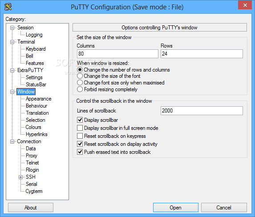
Task: Click the Open button
Action: pyautogui.click(x=176, y=208)
